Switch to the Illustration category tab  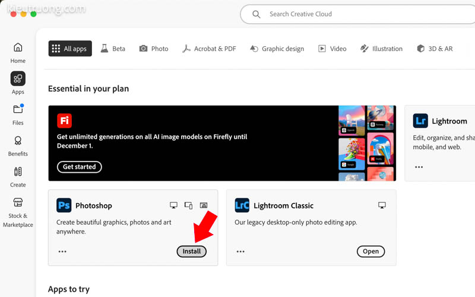point(381,49)
